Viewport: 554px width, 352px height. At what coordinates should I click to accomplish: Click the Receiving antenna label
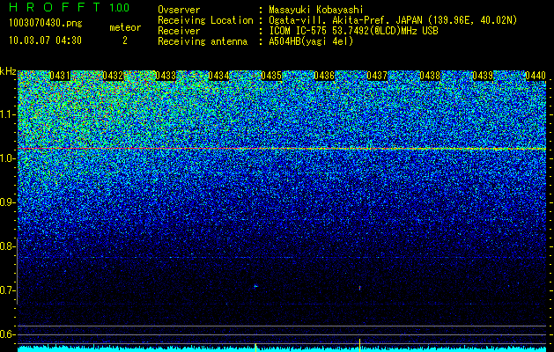[x=203, y=41]
